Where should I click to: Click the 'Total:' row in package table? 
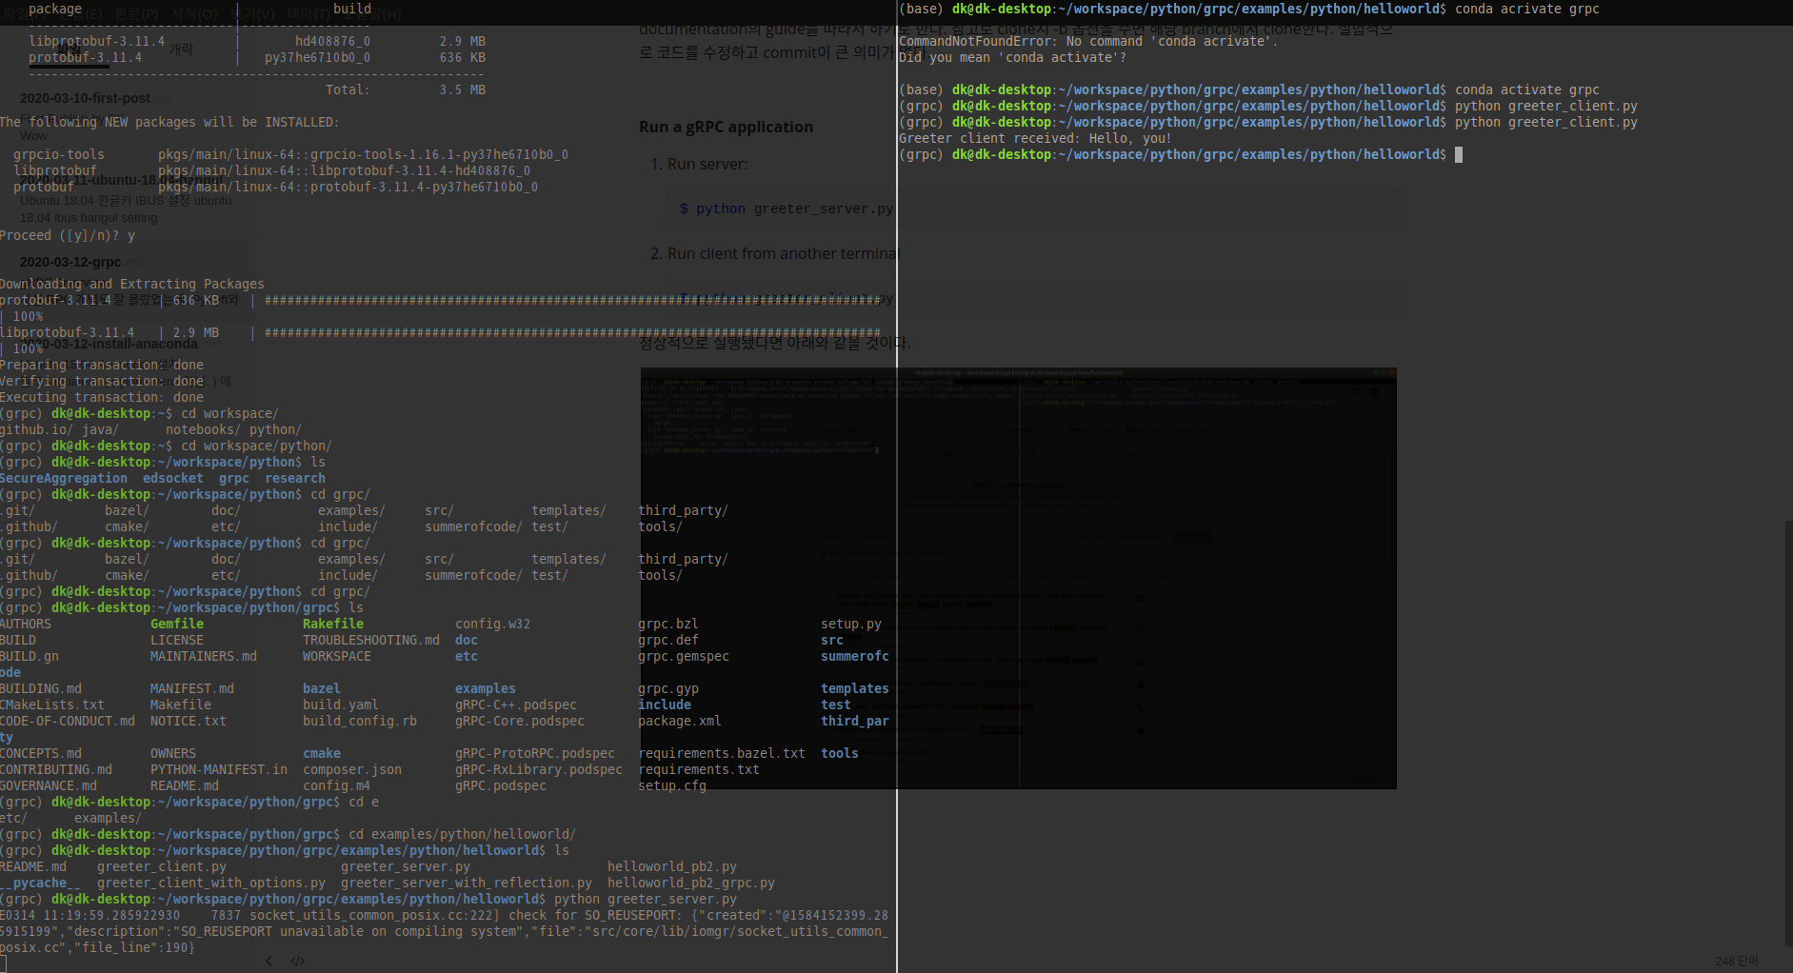coord(405,89)
